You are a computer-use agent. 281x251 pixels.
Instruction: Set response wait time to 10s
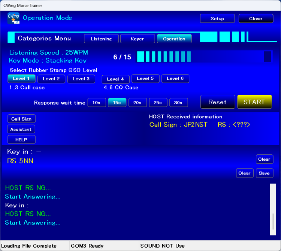(x=97, y=103)
